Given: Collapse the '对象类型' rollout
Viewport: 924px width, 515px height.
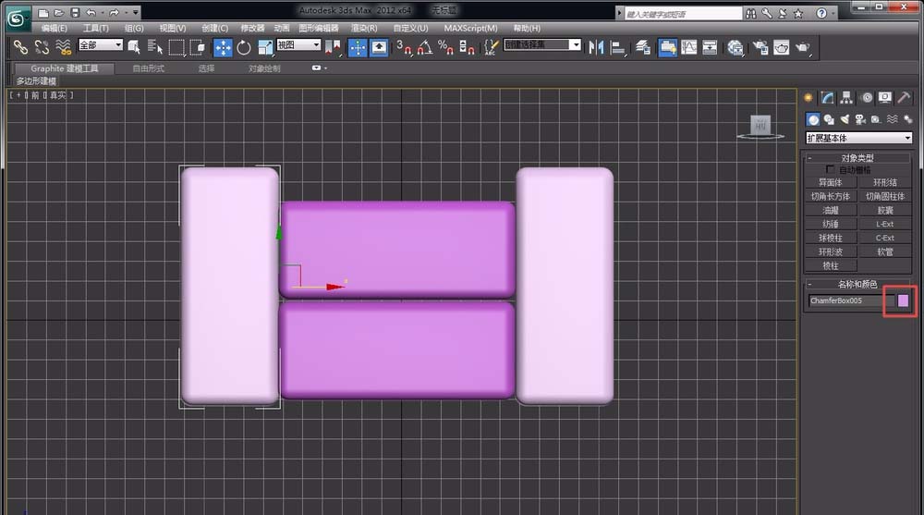Looking at the screenshot, I should [857, 158].
